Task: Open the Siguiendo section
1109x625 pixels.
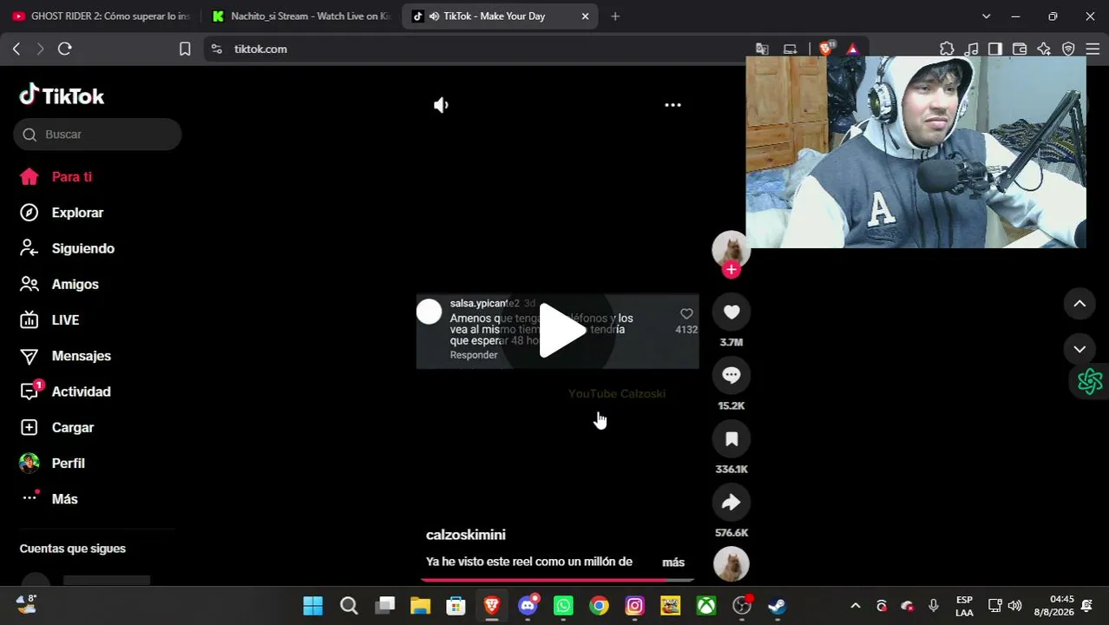Action: (82, 248)
